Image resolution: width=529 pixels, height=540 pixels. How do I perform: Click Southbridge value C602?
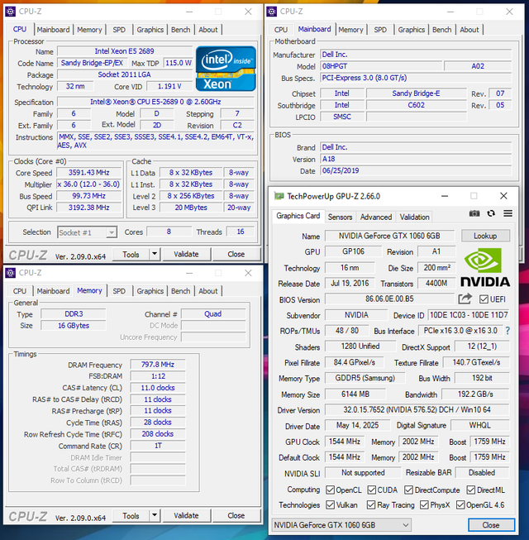[416, 105]
